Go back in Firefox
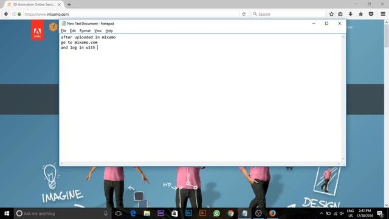The image size is (389, 219). [x=6, y=14]
